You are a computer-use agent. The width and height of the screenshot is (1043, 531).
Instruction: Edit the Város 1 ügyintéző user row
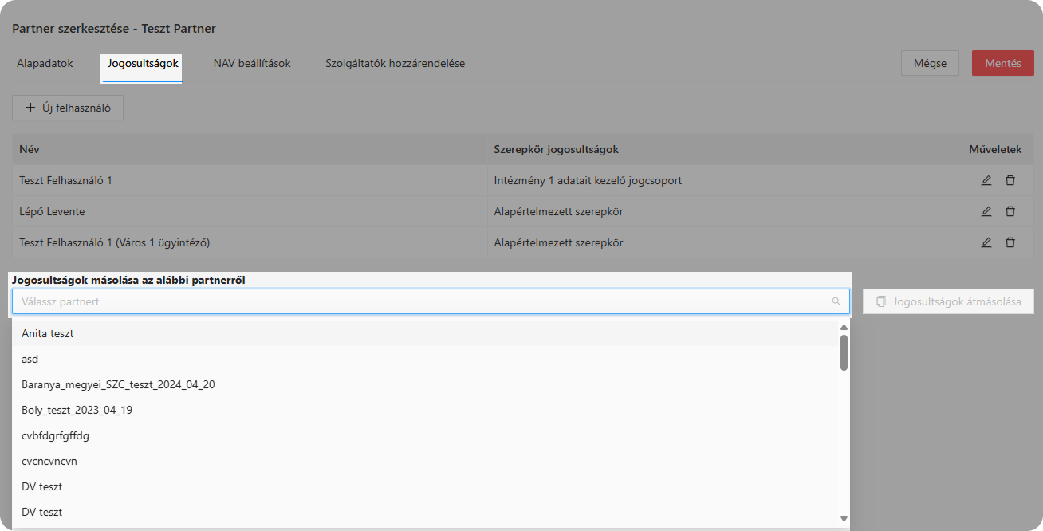(986, 242)
